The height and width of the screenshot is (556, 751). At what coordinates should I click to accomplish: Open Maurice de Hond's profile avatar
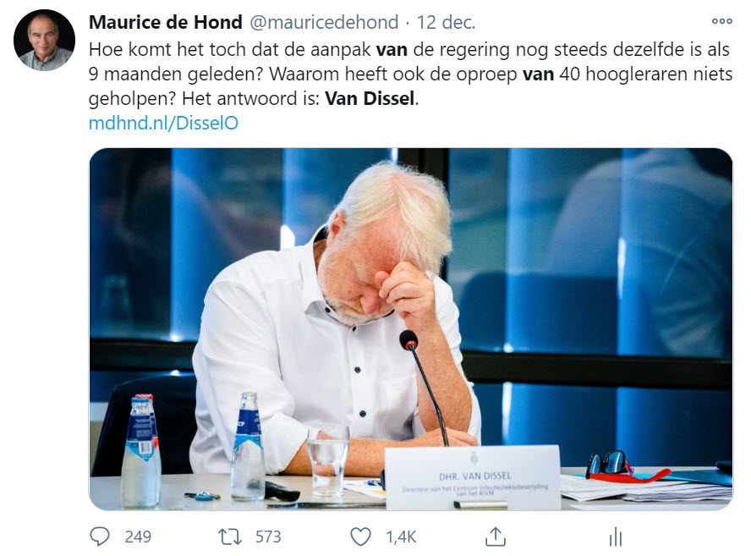coord(44,41)
